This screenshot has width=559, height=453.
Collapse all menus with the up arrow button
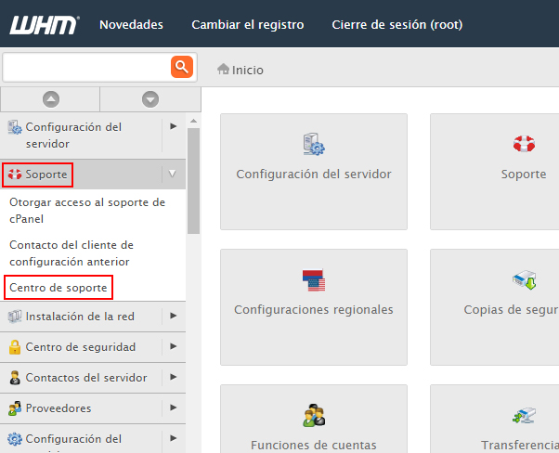pos(51,99)
